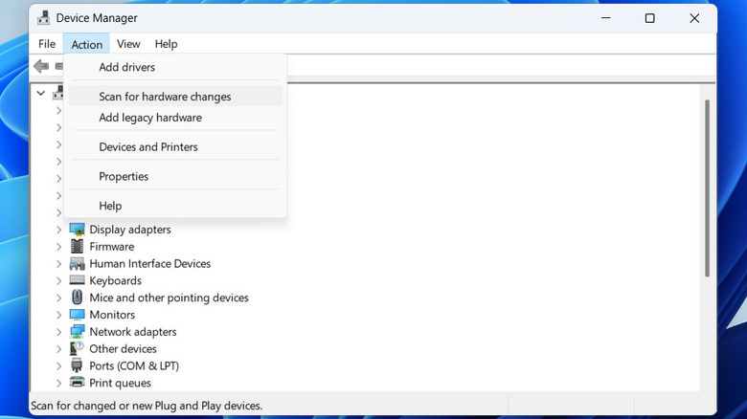Viewport: 747px width, 419px height.
Task: Select Add legacy hardware menu entry
Action: 150,118
